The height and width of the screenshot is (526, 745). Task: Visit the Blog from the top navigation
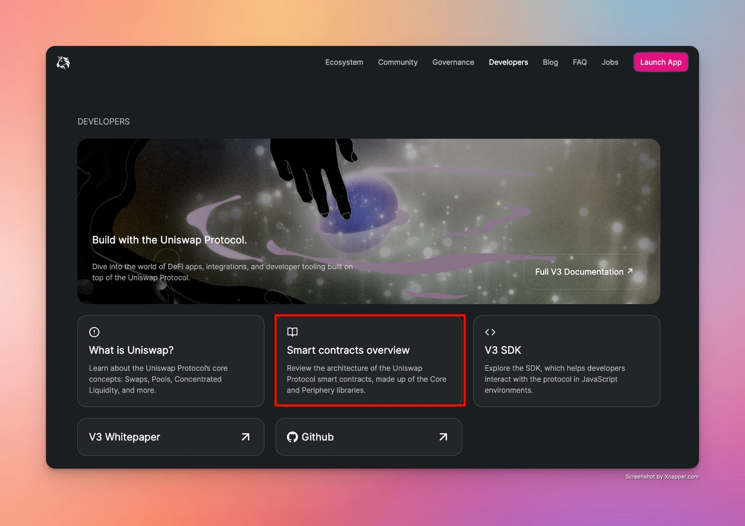[x=550, y=62]
